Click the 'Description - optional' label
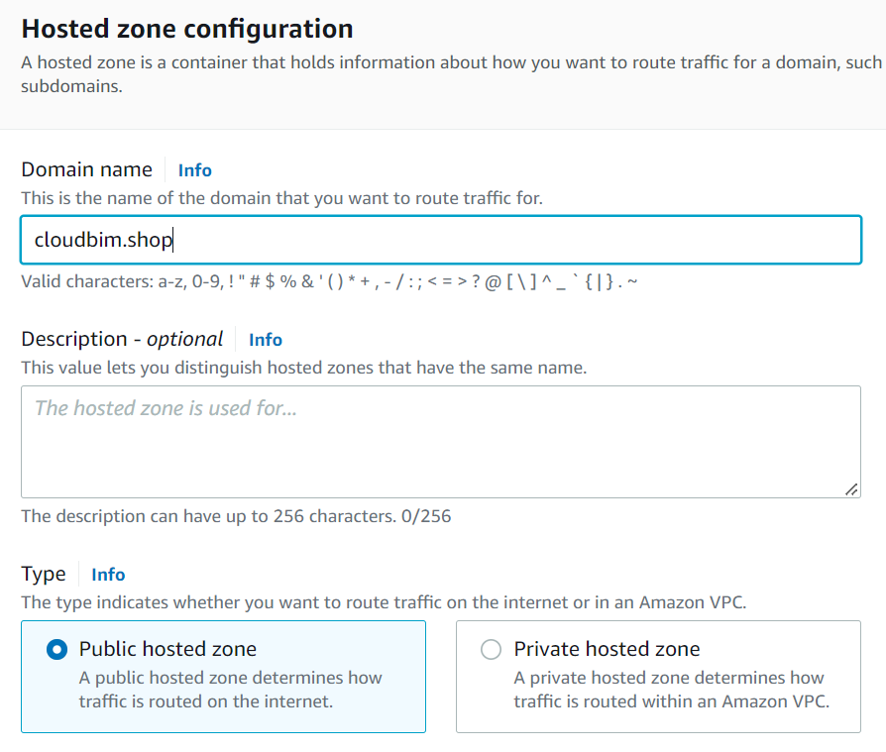Viewport: 886px width, 752px height. coord(122,339)
